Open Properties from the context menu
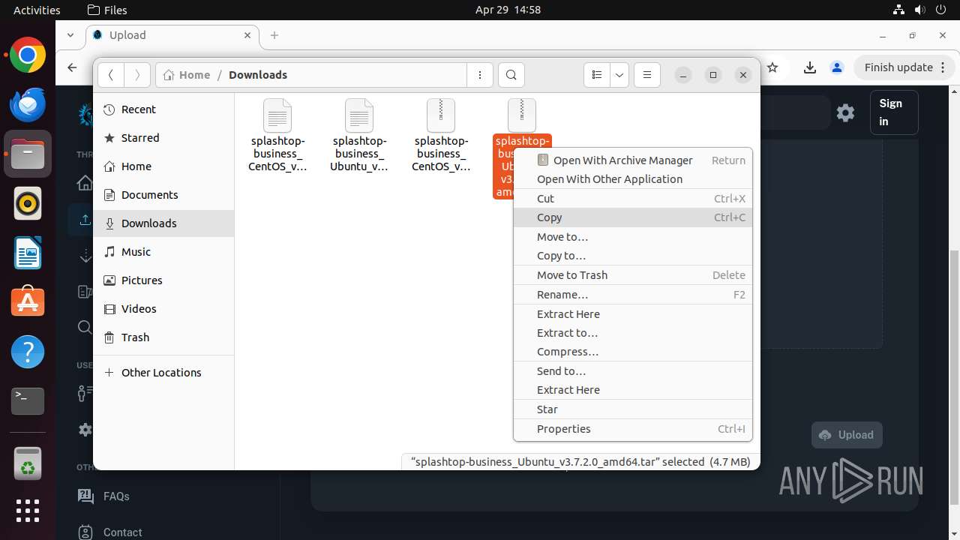The width and height of the screenshot is (960, 540). pos(633,429)
